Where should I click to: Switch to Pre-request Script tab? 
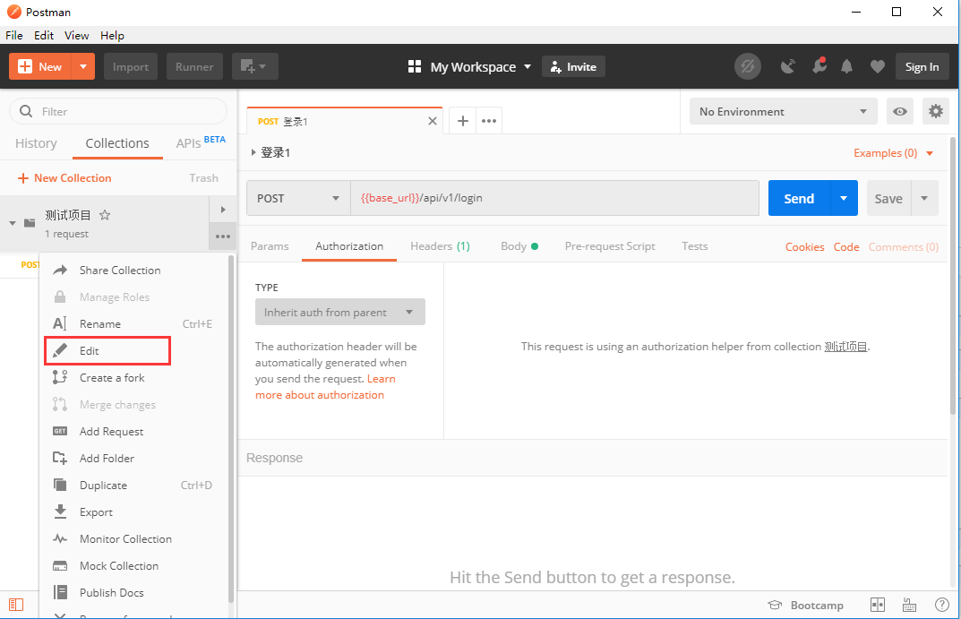610,245
